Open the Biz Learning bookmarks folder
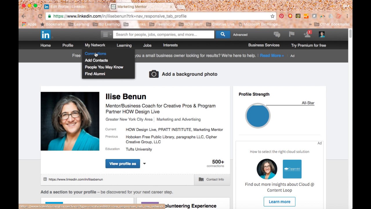371x209 pixels. [x=106, y=24]
